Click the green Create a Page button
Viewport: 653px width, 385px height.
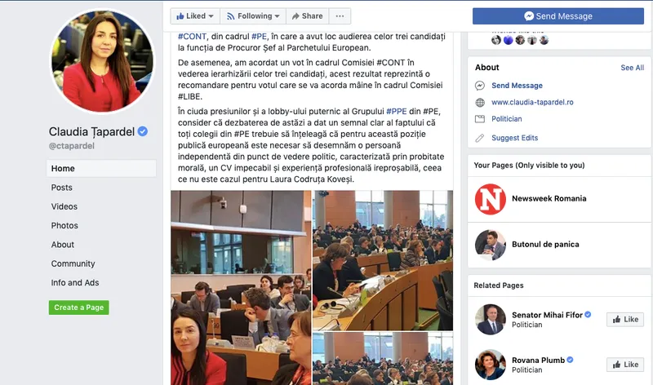click(x=78, y=308)
